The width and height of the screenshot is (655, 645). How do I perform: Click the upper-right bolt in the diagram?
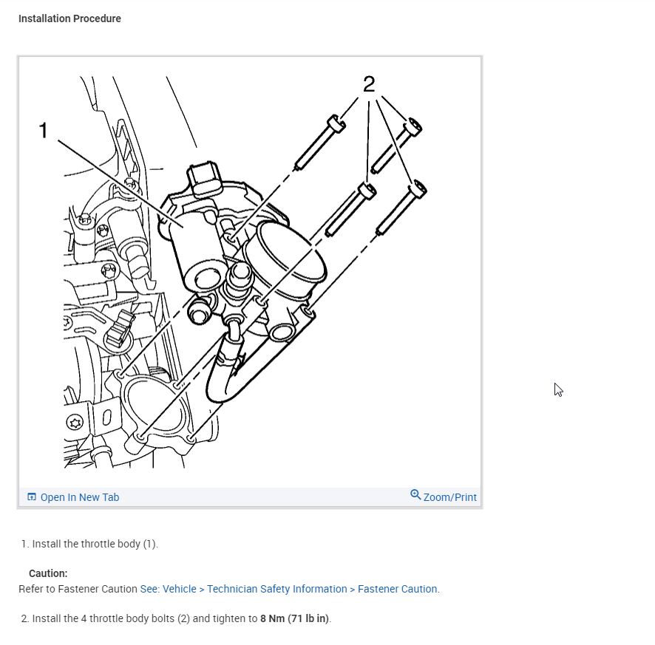tap(396, 146)
